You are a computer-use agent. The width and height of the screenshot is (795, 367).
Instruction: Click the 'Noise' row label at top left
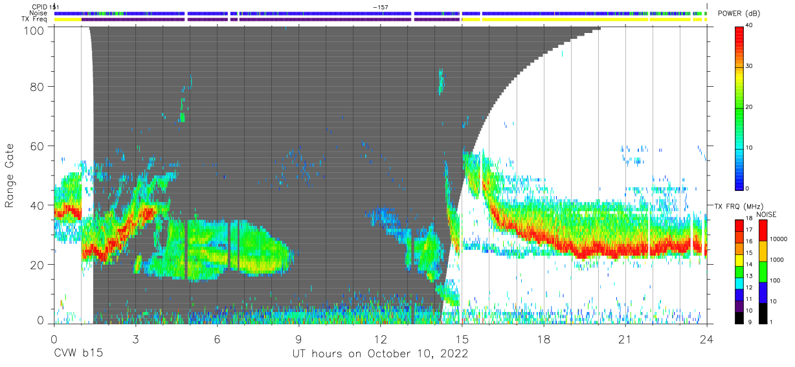pyautogui.click(x=39, y=13)
